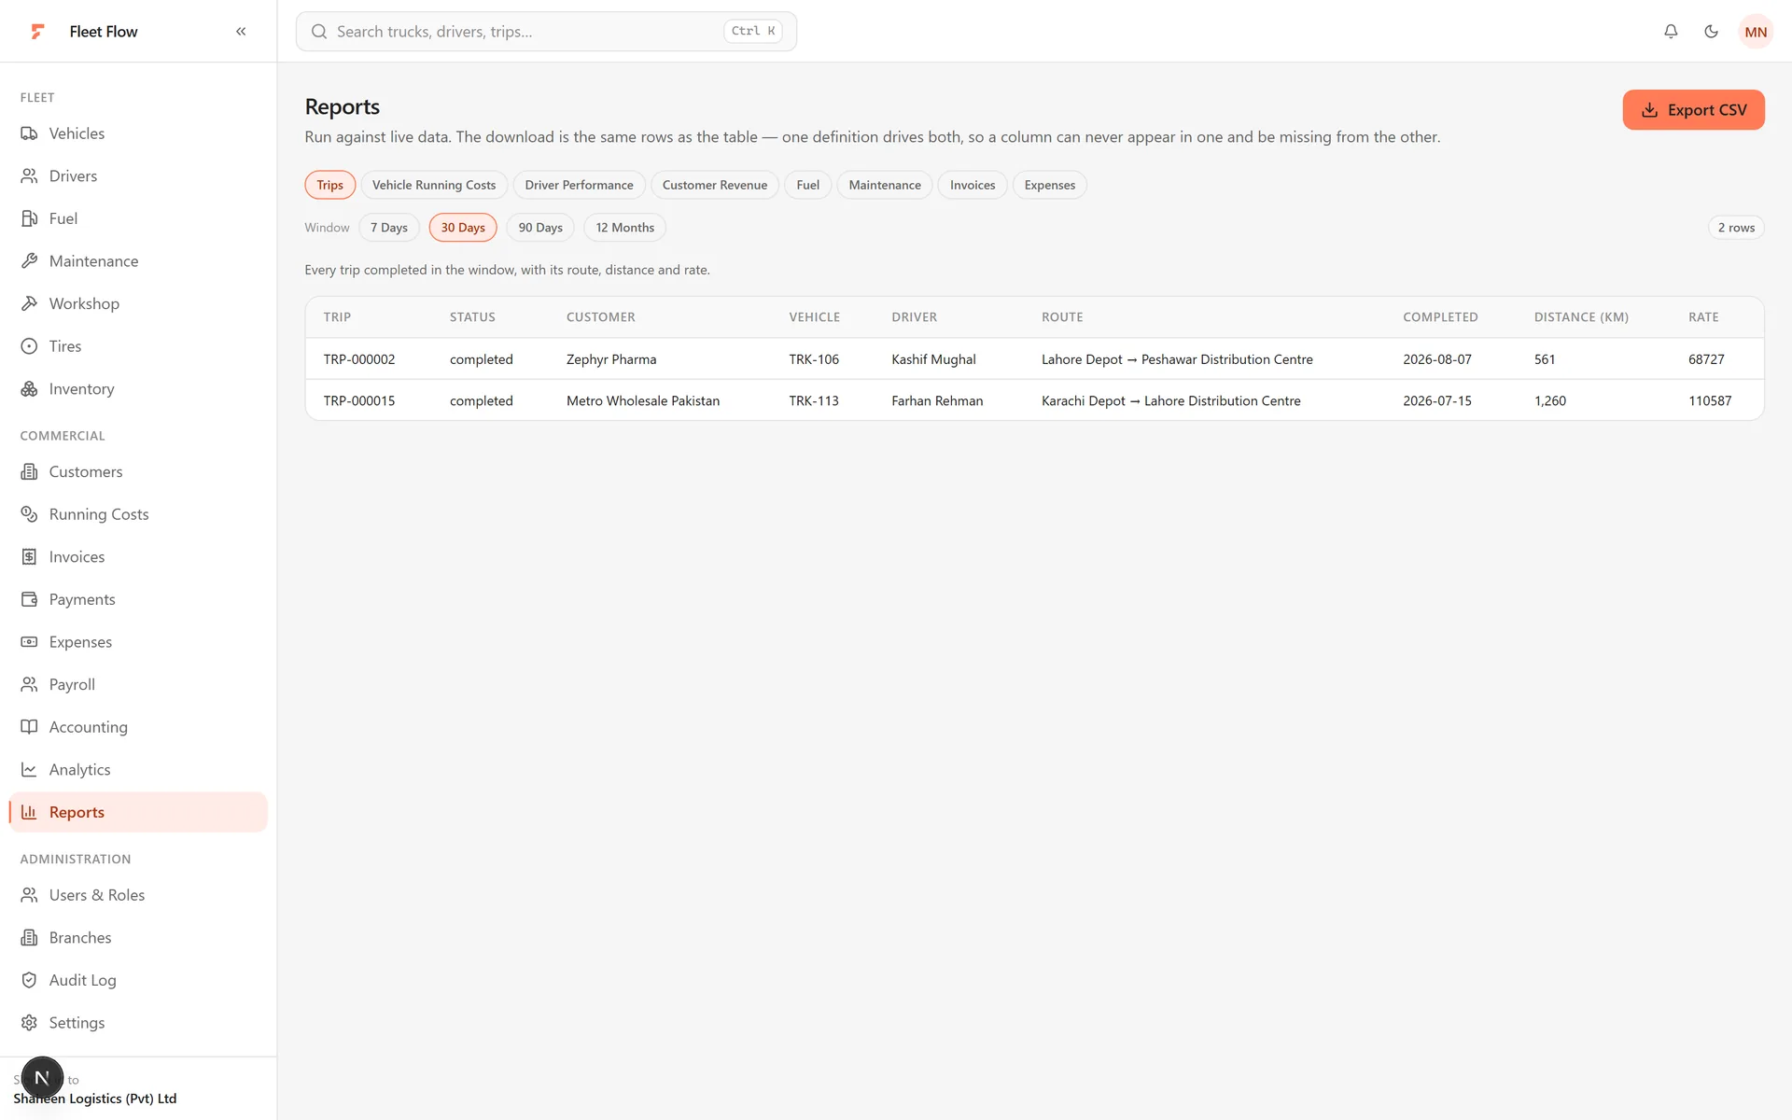The image size is (1792, 1120).
Task: Click the Tires circle icon in sidebar
Action: [x=30, y=346]
